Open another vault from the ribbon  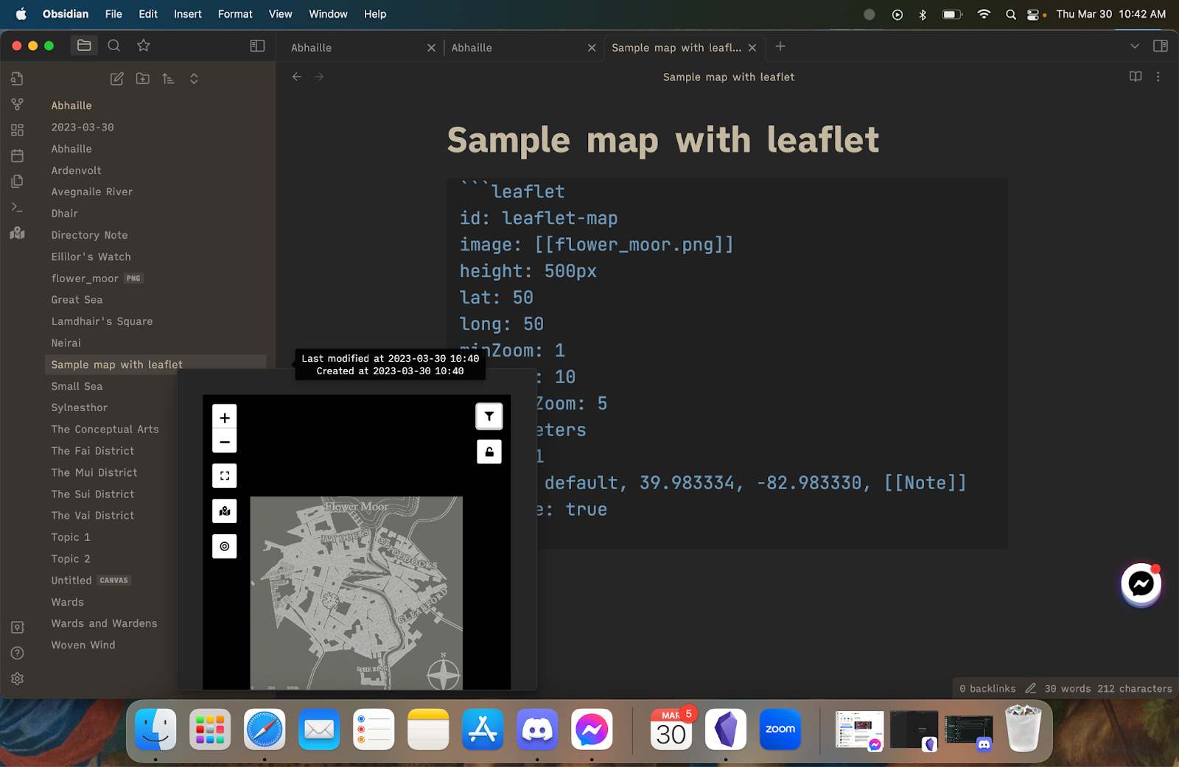[18, 627]
